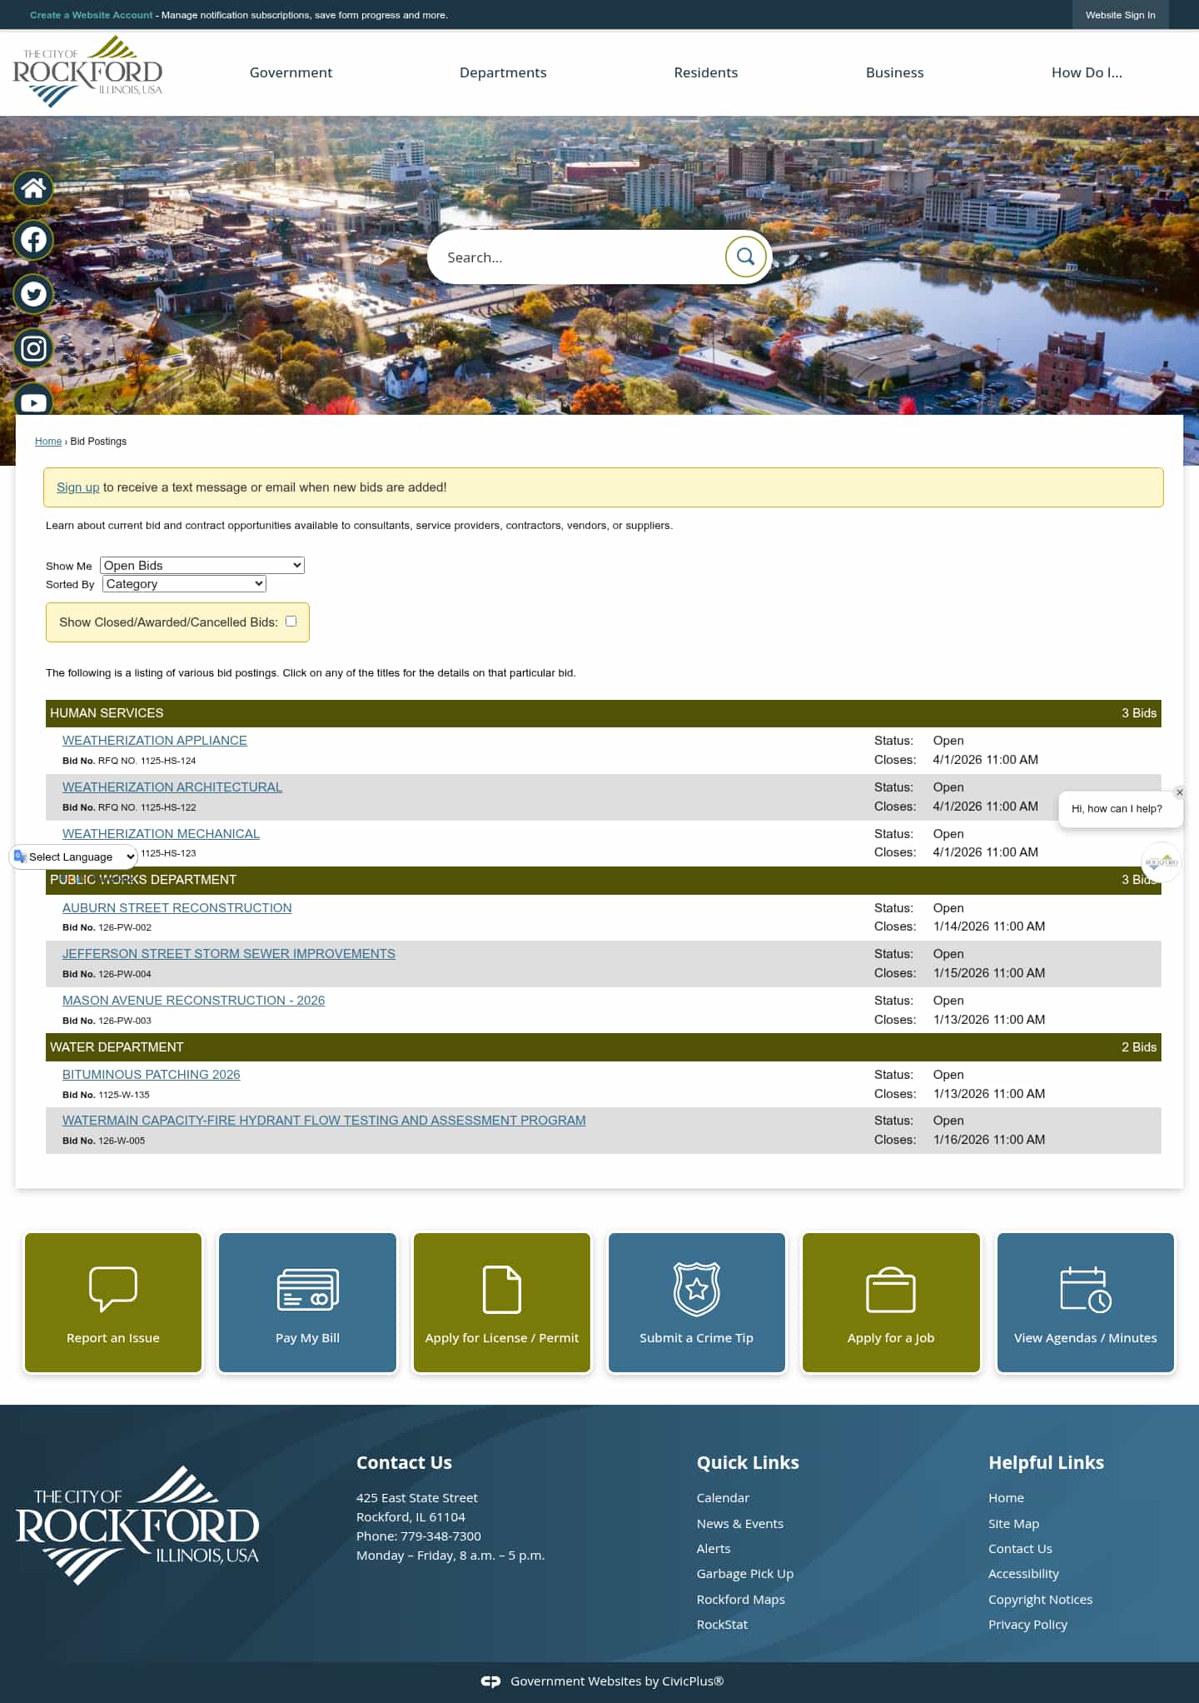1199x1703 pixels.
Task: Open WEATHERIZATION APPLIANCE bid
Action: (x=155, y=740)
